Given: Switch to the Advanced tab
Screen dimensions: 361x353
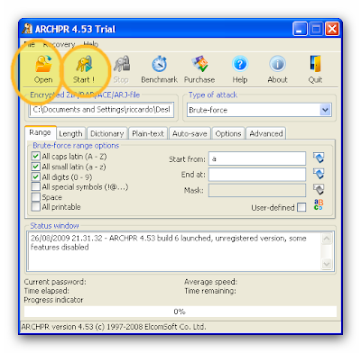Looking at the screenshot, I should 266,133.
